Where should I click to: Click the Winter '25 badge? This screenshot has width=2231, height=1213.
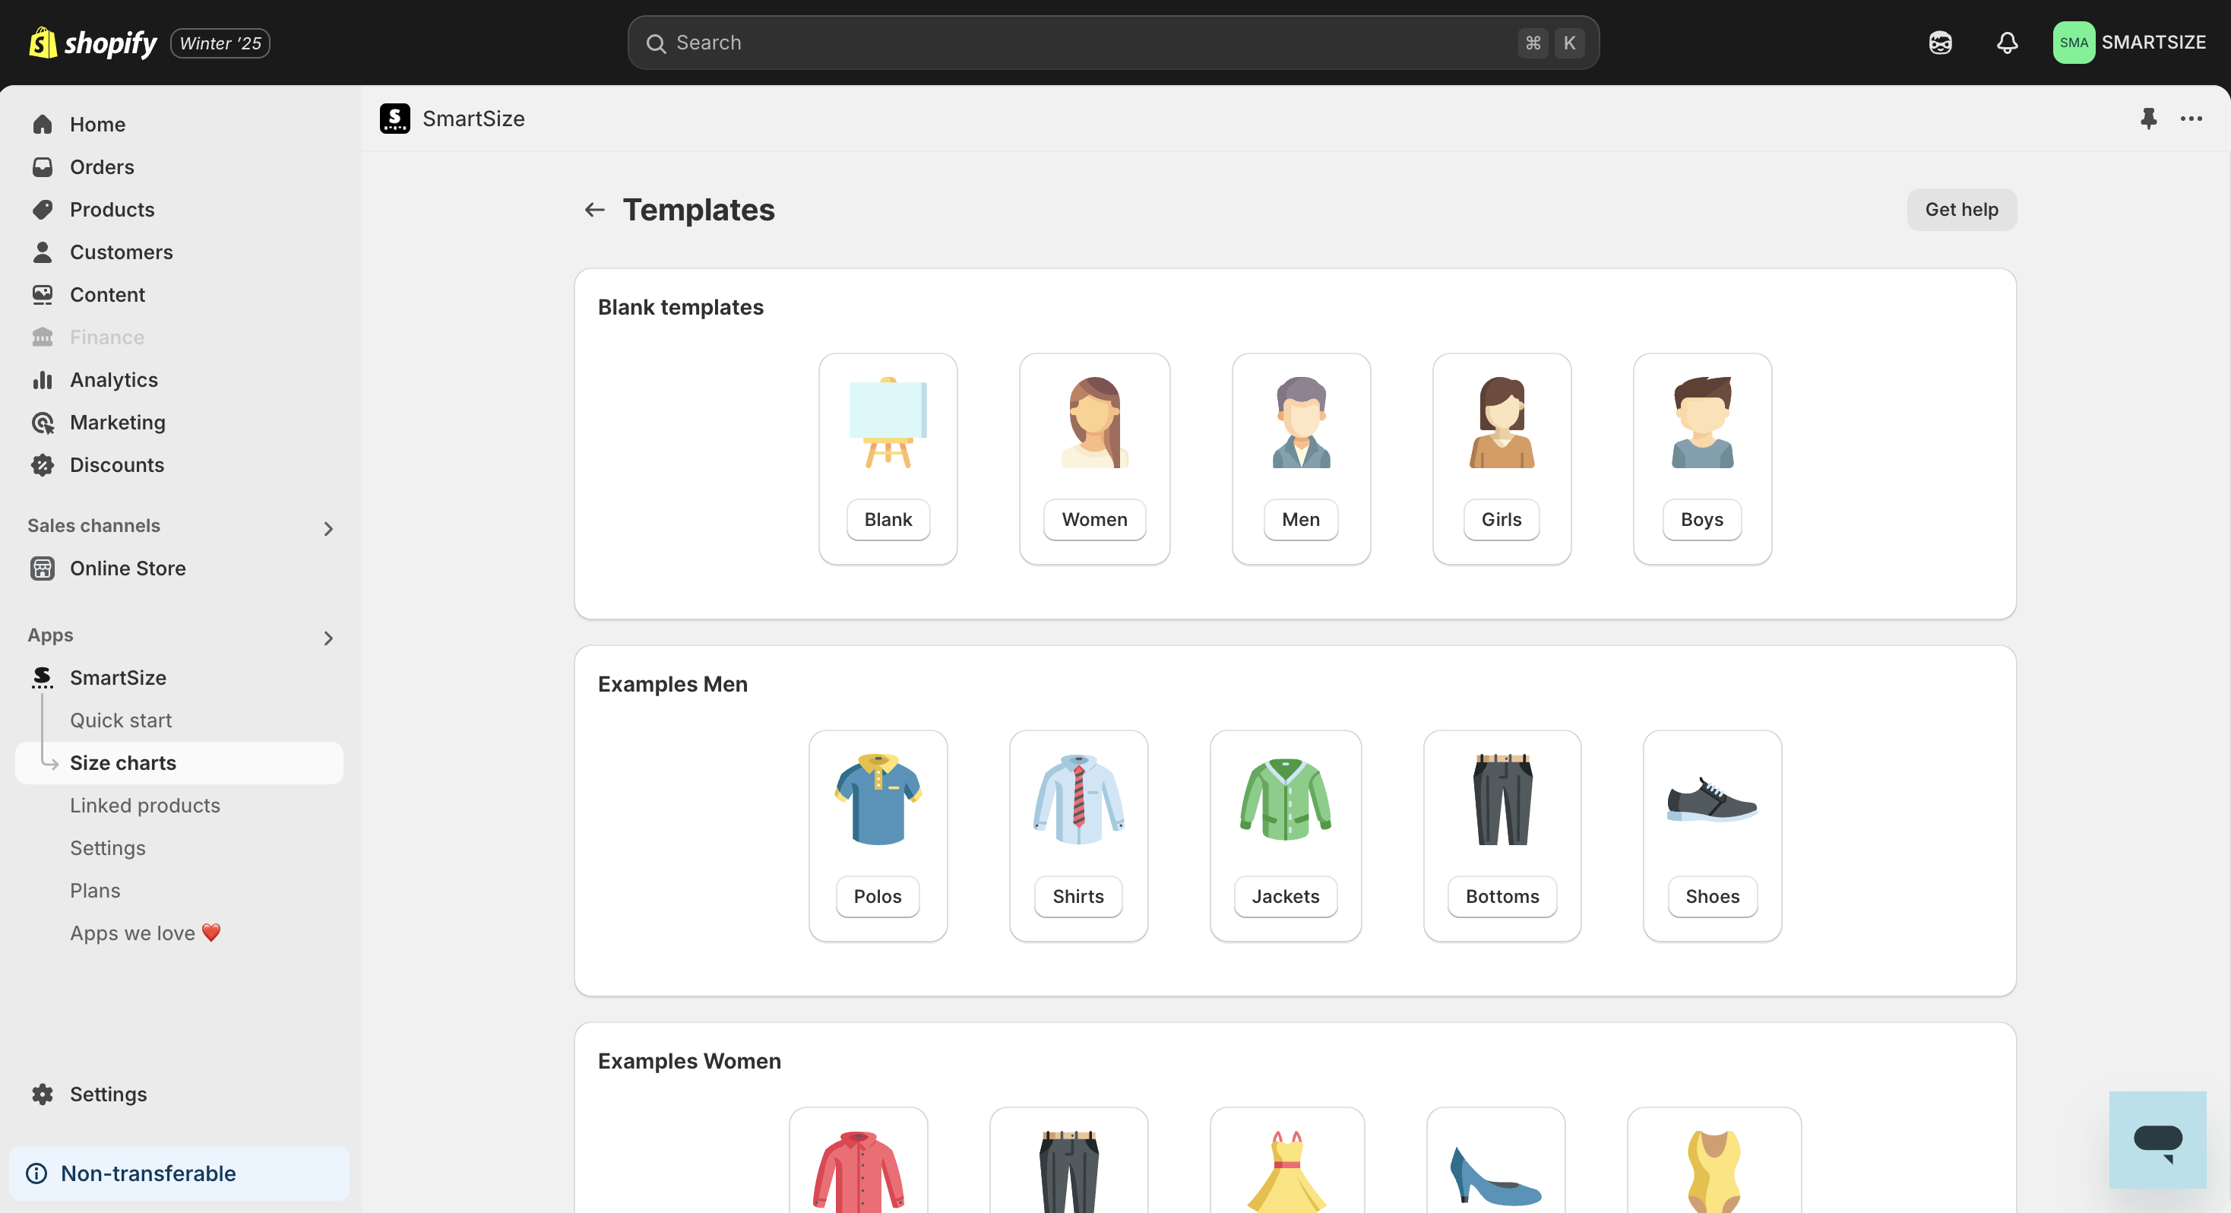[220, 43]
